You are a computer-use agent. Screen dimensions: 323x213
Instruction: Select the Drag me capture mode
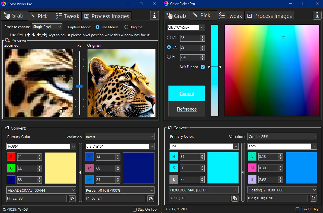127,27
